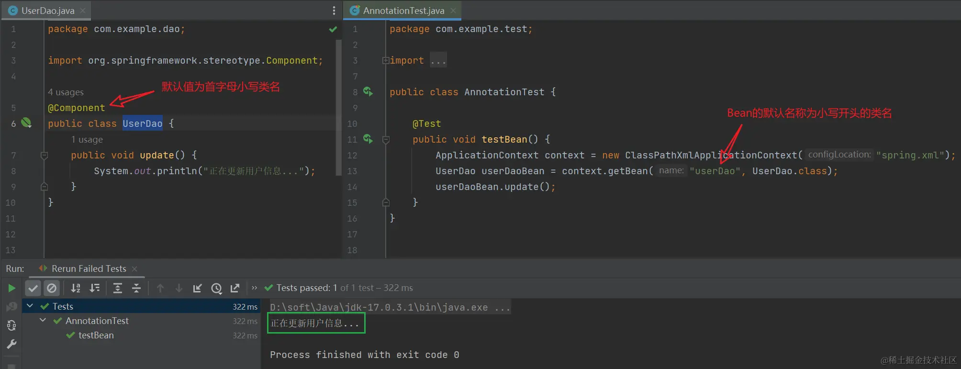Close the AnnotationTest.java tab
This screenshot has width=961, height=369.
[x=453, y=11]
